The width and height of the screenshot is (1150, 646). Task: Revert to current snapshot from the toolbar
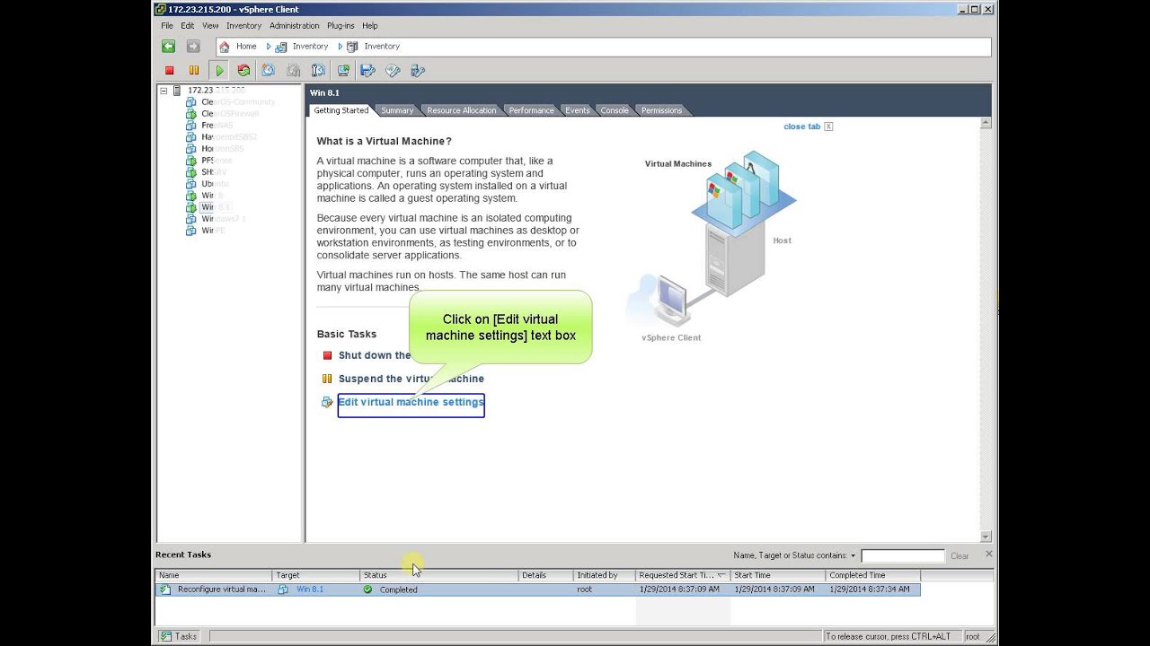(294, 70)
